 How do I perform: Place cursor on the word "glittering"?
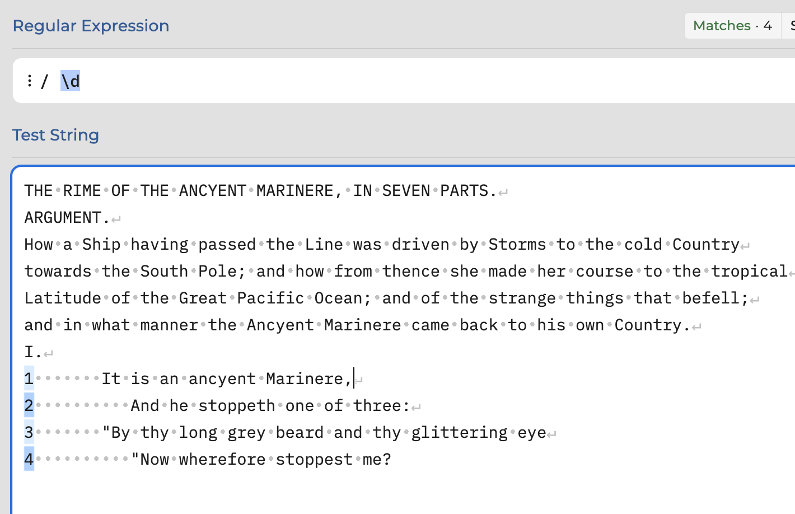460,432
